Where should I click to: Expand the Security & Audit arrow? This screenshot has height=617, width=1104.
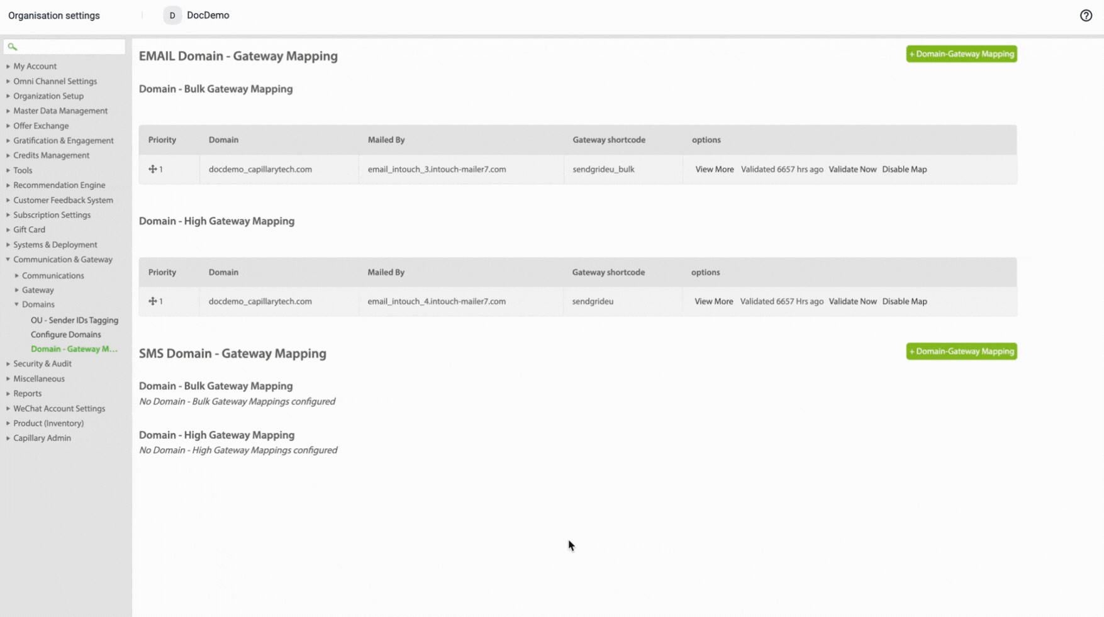[8, 364]
